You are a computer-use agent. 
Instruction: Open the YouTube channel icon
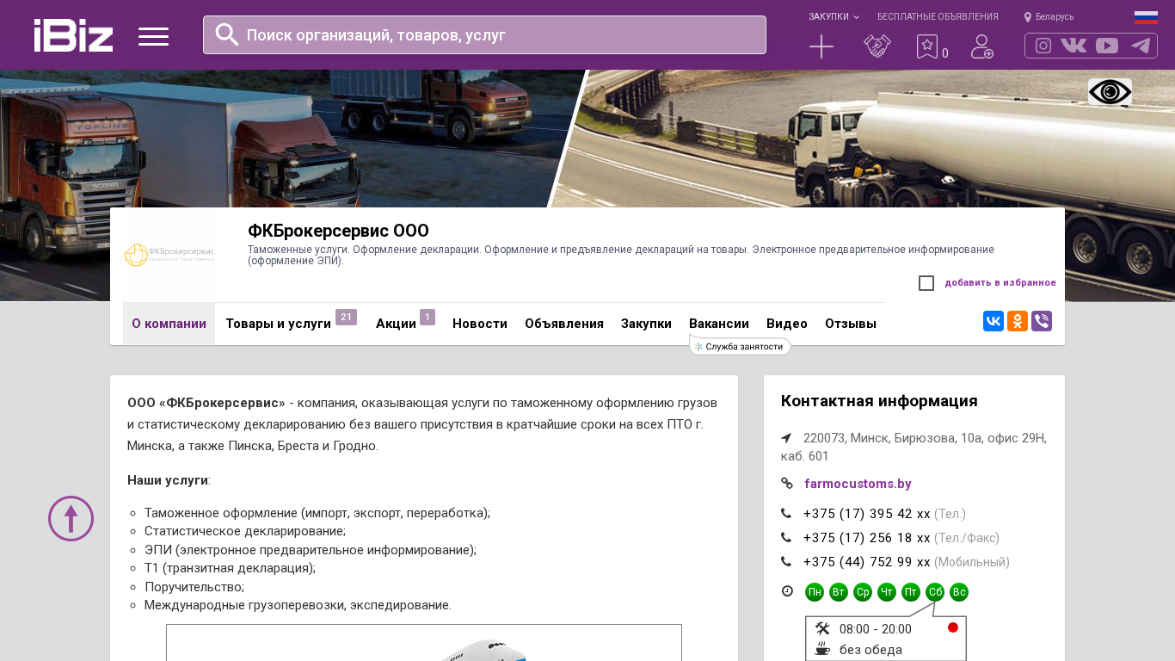1107,46
